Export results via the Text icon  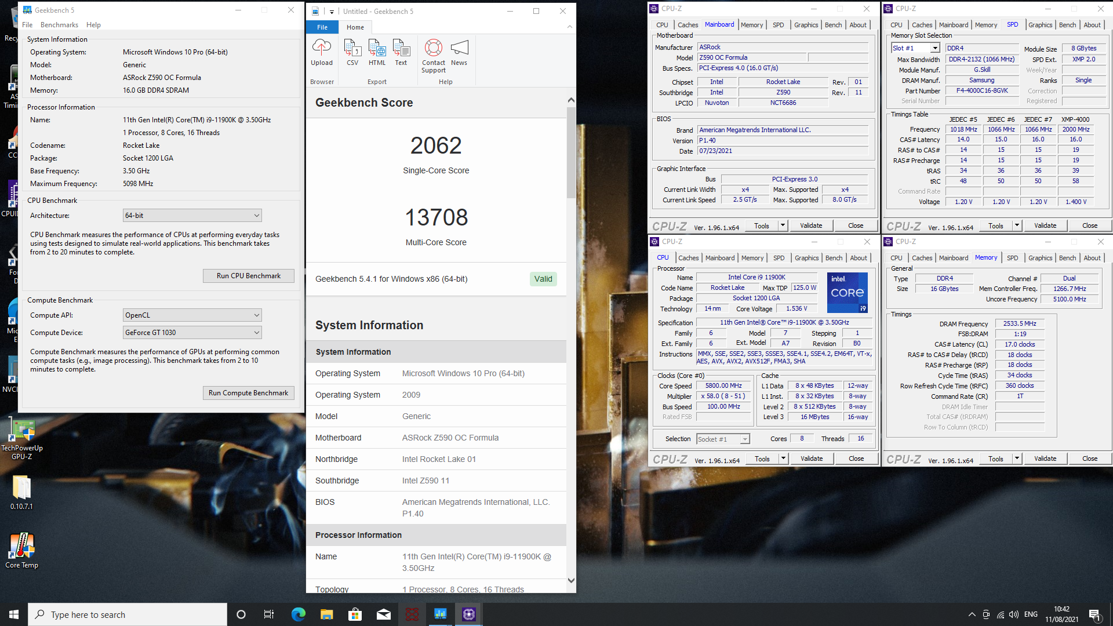(x=401, y=53)
